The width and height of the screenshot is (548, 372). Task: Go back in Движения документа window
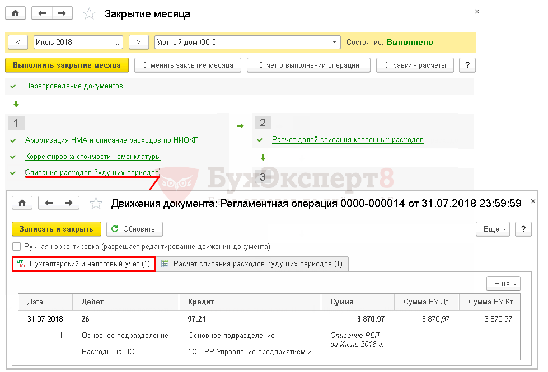[x=49, y=203]
